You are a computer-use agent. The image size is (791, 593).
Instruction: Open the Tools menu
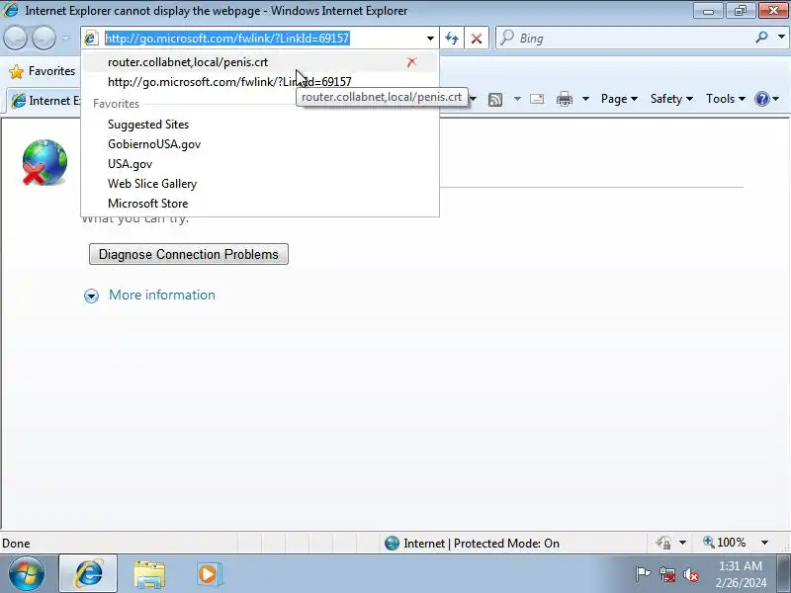[x=726, y=99]
